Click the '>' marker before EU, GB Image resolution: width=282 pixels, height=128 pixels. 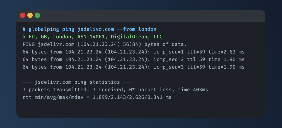pyautogui.click(x=24, y=37)
